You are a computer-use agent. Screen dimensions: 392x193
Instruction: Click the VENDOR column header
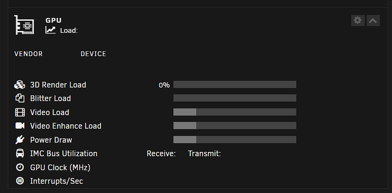coord(29,54)
